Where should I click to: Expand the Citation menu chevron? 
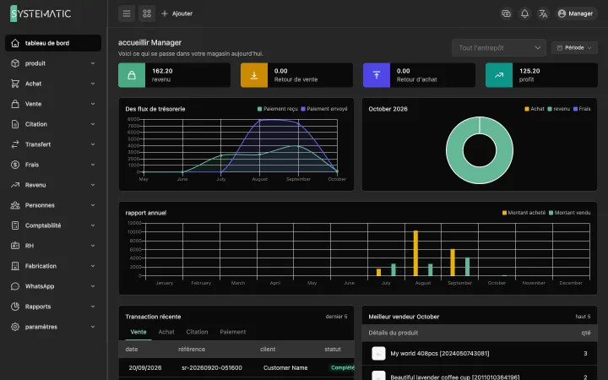[93, 124]
